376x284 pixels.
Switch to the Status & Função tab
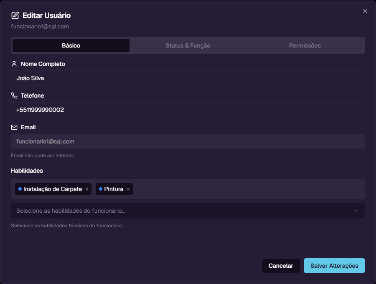point(188,45)
